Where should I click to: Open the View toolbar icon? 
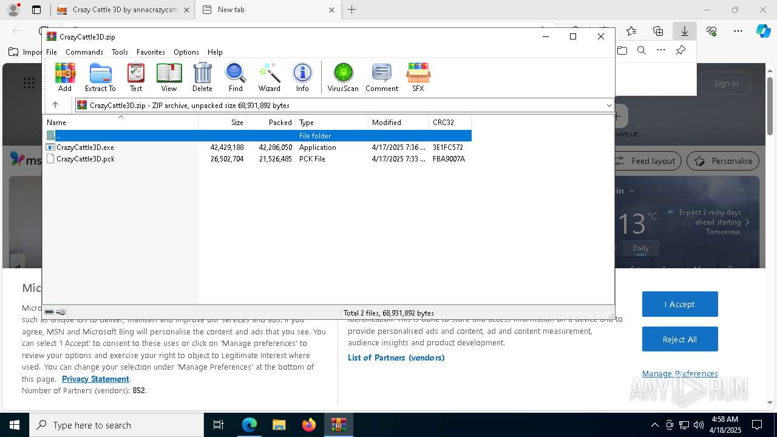pyautogui.click(x=169, y=77)
